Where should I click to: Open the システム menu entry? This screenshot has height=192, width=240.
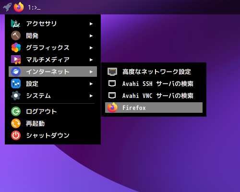53,96
